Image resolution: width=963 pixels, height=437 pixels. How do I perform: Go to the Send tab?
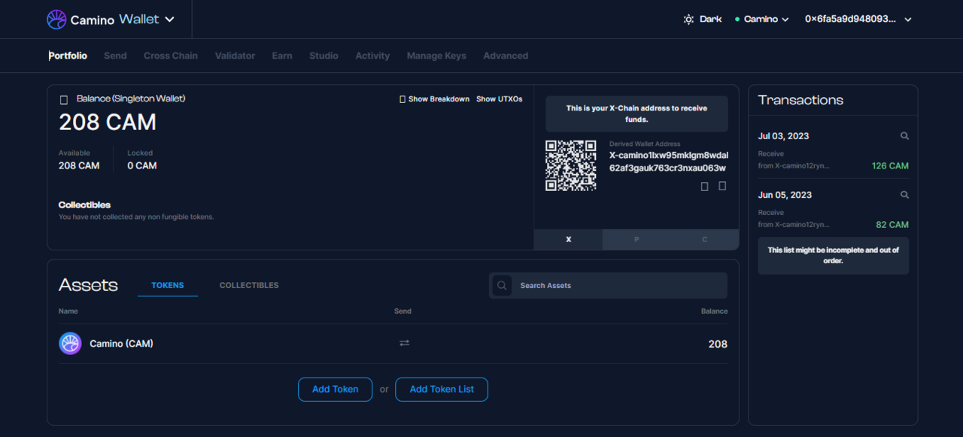(x=115, y=56)
